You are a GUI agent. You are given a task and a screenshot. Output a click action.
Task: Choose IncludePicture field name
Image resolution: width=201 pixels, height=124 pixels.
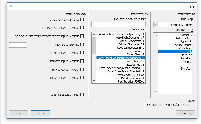point(182,45)
